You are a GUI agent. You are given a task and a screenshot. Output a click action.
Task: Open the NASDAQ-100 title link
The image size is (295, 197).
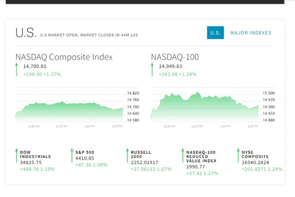pos(175,57)
